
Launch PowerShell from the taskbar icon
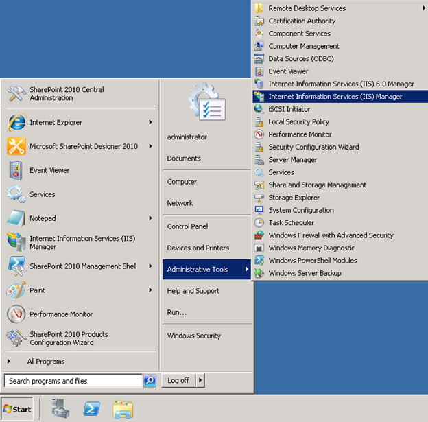[x=92, y=409]
